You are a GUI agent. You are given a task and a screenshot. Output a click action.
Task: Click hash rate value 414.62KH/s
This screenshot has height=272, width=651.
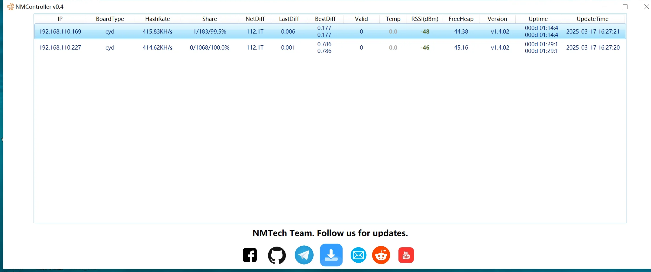pos(157,47)
